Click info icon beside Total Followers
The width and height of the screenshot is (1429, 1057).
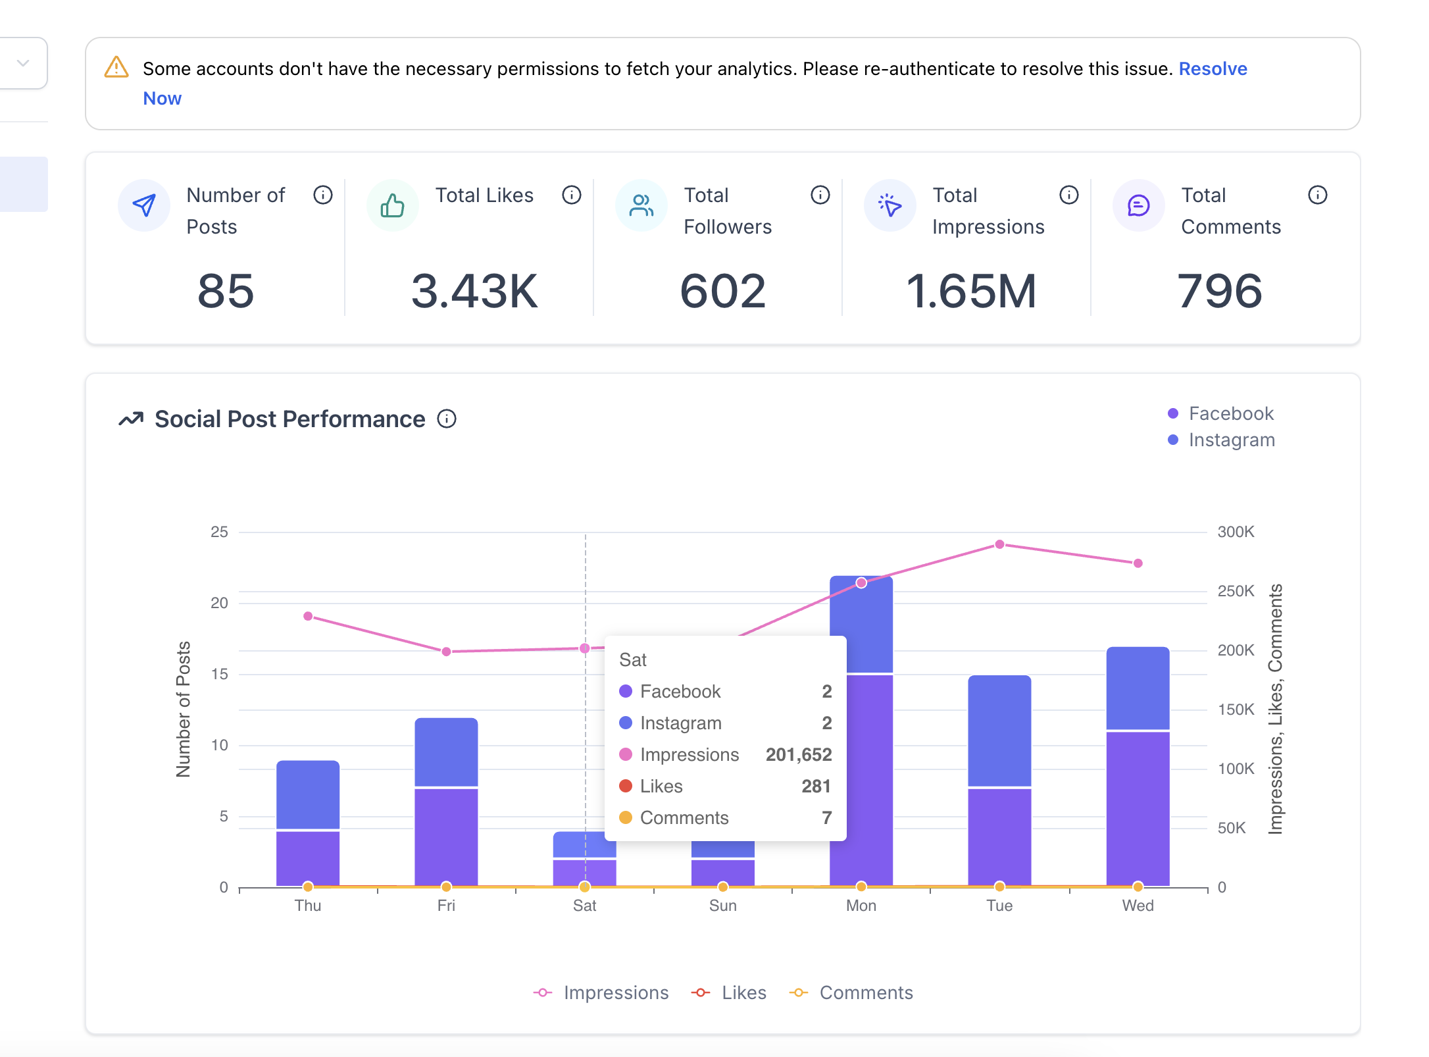[x=820, y=195]
